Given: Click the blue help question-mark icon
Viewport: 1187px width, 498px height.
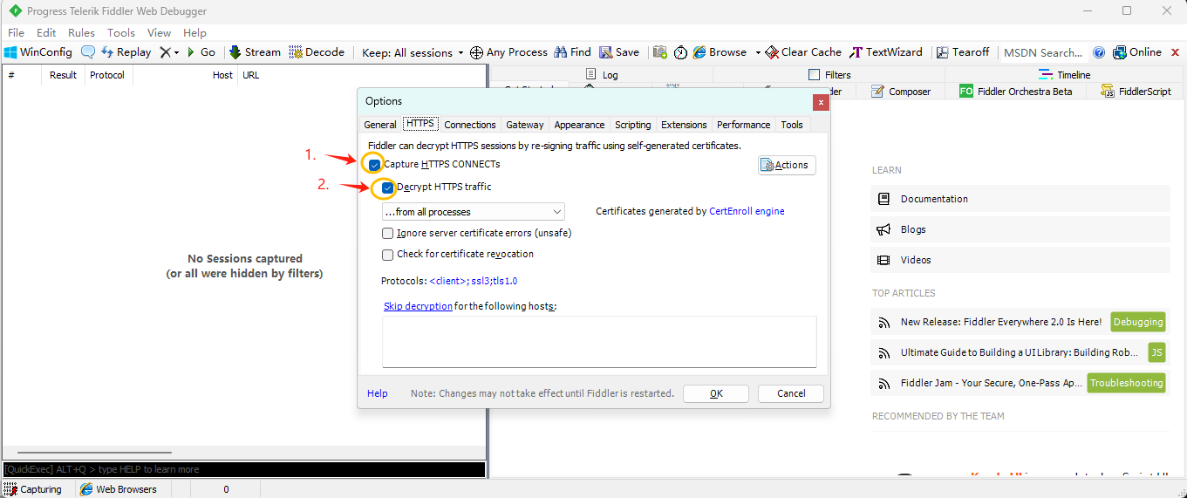Looking at the screenshot, I should [1099, 52].
